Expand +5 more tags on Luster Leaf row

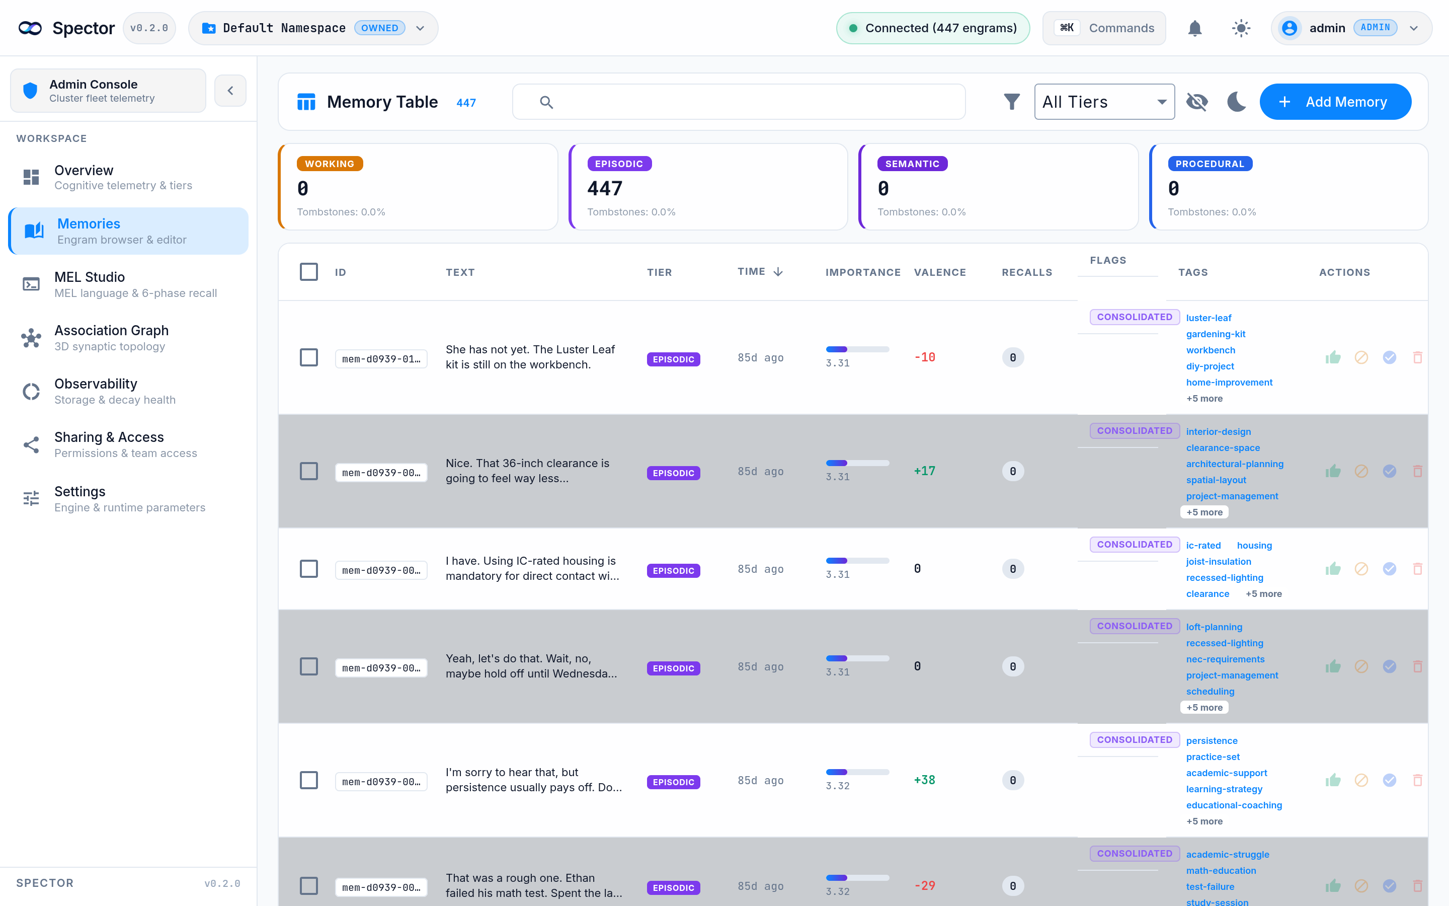coord(1204,399)
